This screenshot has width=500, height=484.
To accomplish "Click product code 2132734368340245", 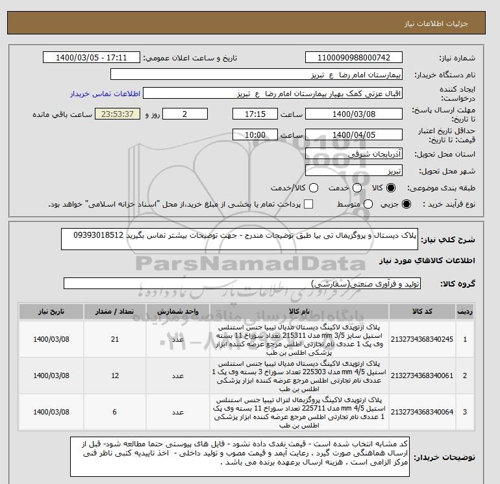I will 422,339.
